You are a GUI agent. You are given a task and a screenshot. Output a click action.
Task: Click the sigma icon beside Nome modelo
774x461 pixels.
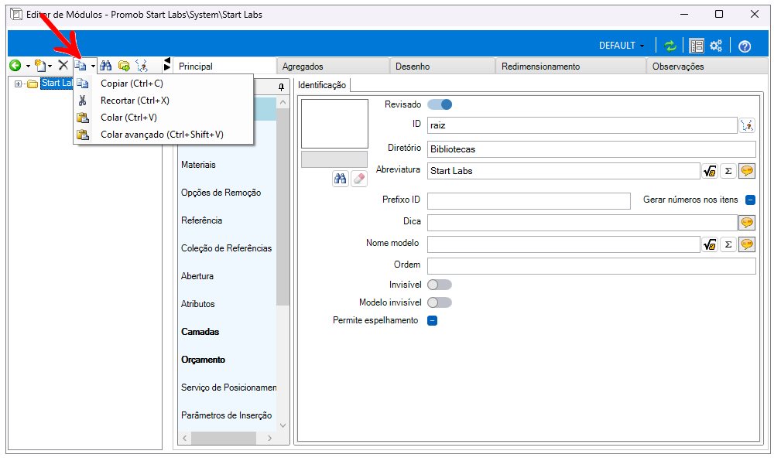(x=728, y=244)
